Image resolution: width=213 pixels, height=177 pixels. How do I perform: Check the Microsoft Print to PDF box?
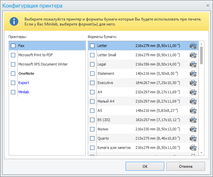pyautogui.click(x=13, y=55)
